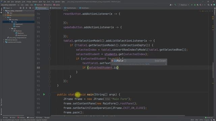Open the Refactor menu
Screen dimensions: 216x121
(x=35, y=2)
